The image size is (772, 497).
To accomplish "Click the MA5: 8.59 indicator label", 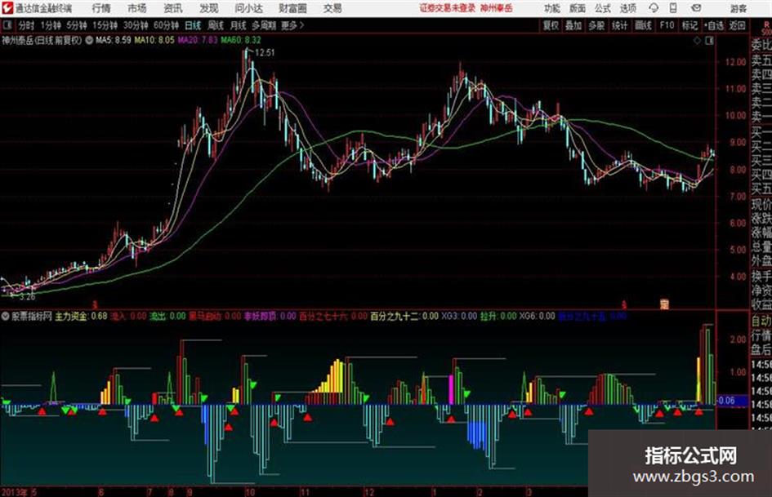I will [x=114, y=40].
